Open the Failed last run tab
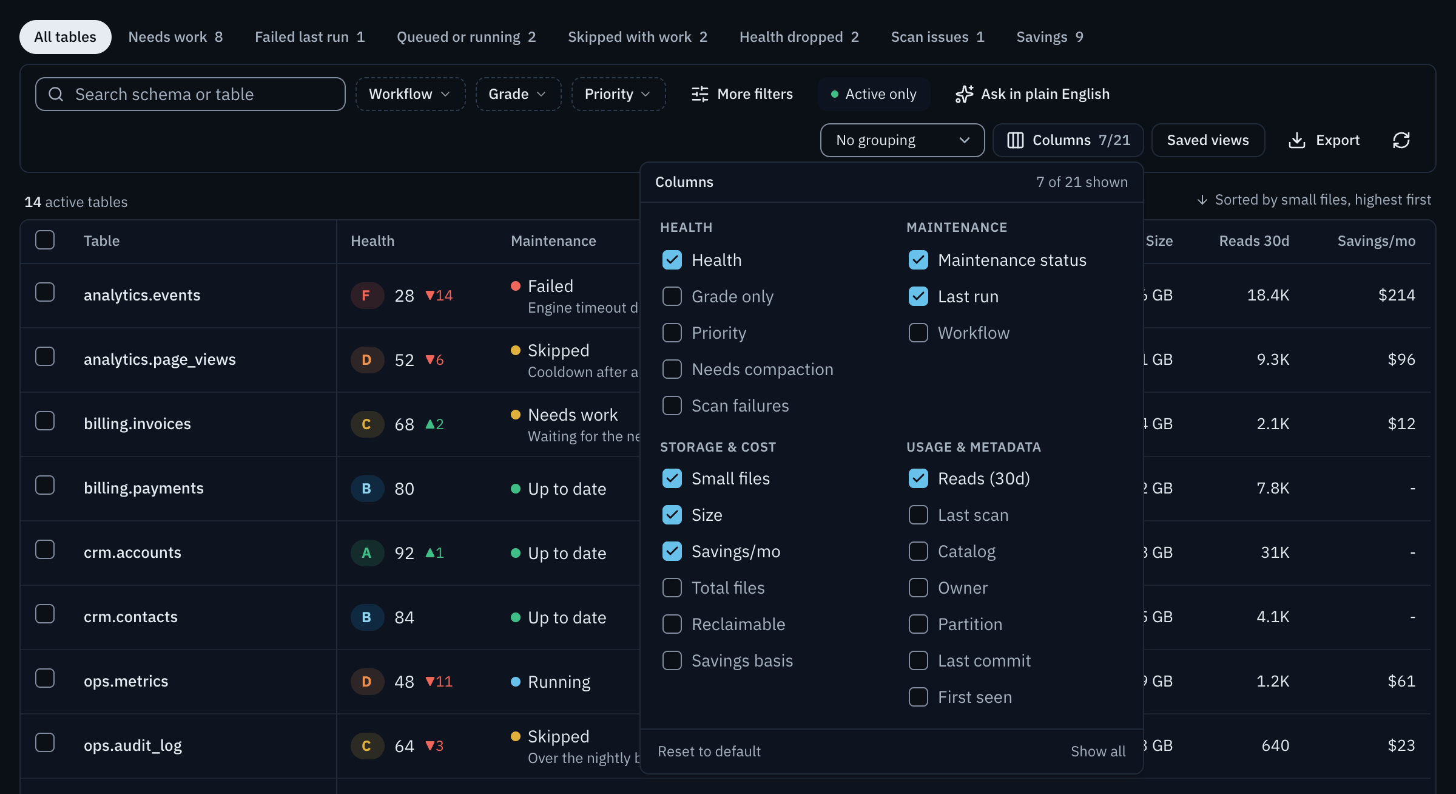This screenshot has width=1456, height=794. pos(310,37)
